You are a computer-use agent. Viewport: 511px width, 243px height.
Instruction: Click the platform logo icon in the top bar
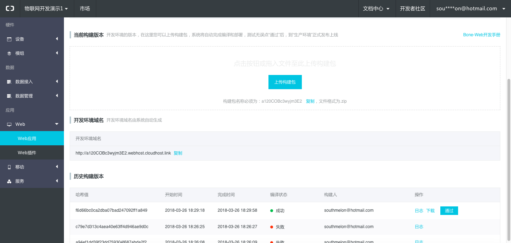(10, 9)
